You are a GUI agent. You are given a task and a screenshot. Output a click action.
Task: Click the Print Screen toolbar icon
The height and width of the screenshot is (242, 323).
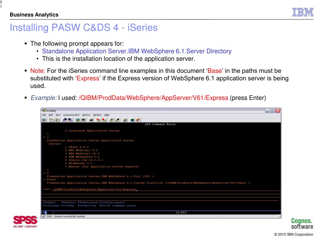[x=44, y=120]
